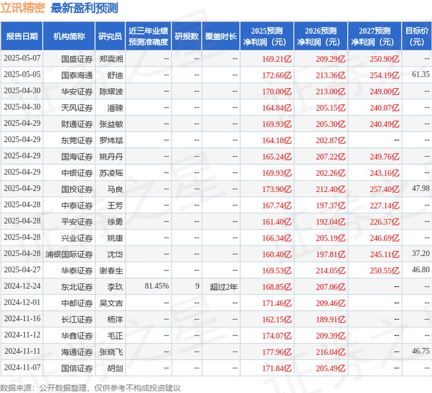Screen dimensions: 432x393
Task: Click analyst name 姚康
Action: tap(115, 238)
